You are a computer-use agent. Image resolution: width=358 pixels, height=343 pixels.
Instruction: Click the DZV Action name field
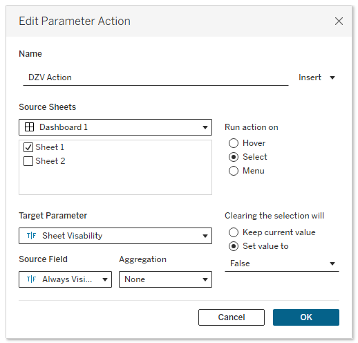tap(156, 77)
